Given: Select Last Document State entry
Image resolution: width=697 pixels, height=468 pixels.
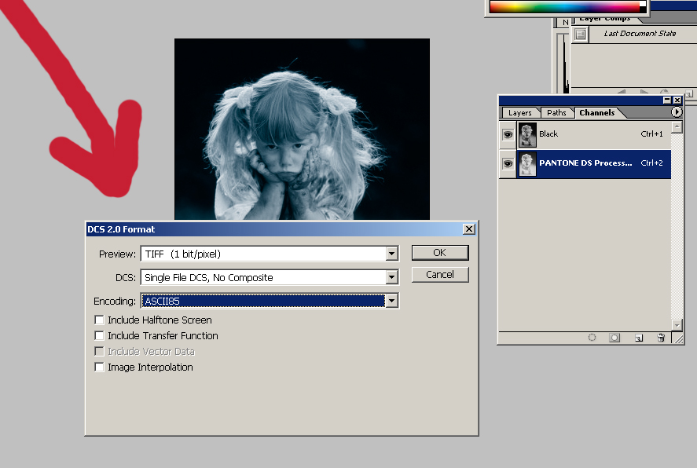Looking at the screenshot, I should tap(639, 34).
